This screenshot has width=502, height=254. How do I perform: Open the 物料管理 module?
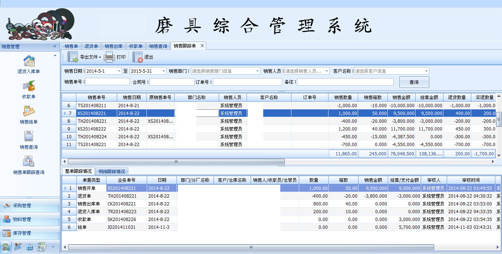click(x=30, y=219)
